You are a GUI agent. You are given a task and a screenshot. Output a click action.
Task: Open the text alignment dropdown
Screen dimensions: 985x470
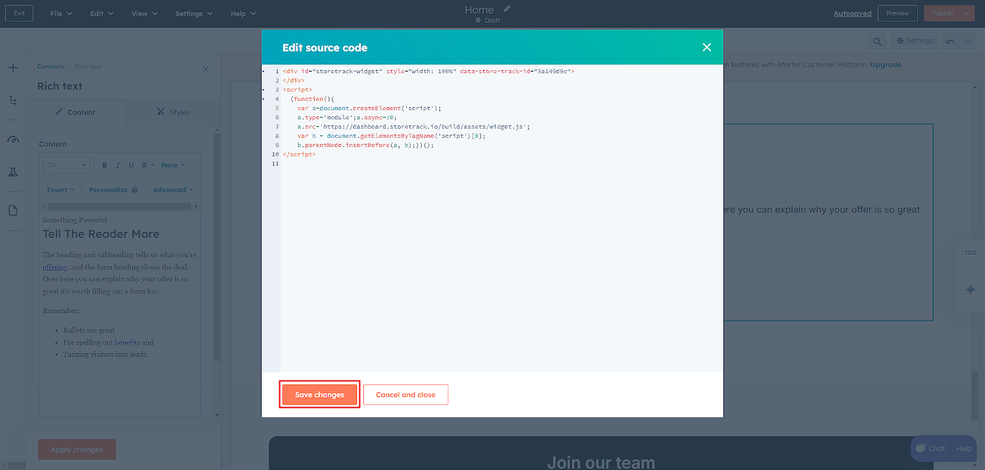click(x=148, y=165)
